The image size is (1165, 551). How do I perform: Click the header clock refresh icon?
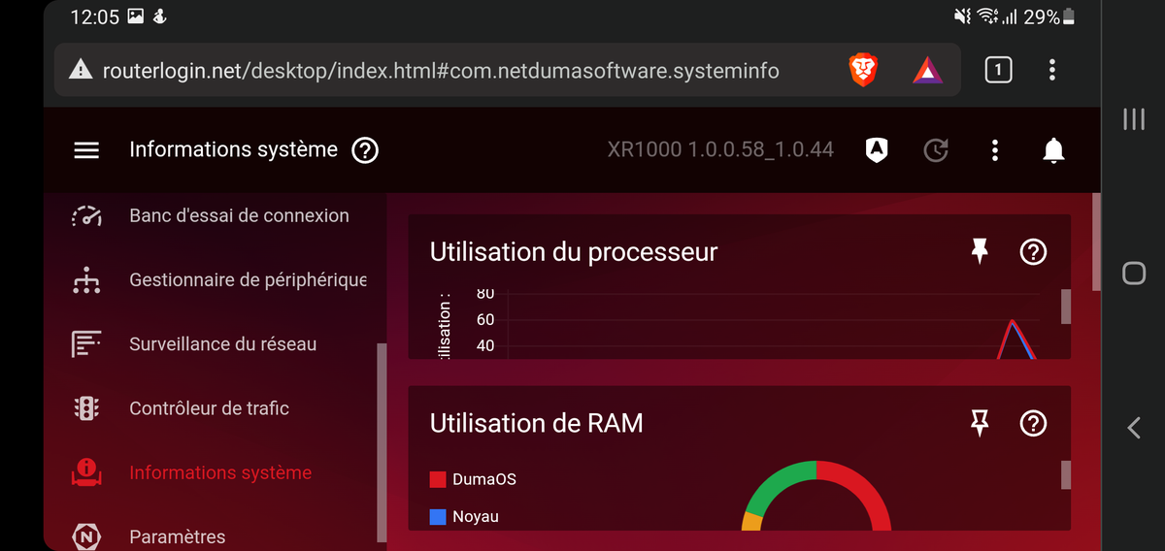(x=935, y=150)
